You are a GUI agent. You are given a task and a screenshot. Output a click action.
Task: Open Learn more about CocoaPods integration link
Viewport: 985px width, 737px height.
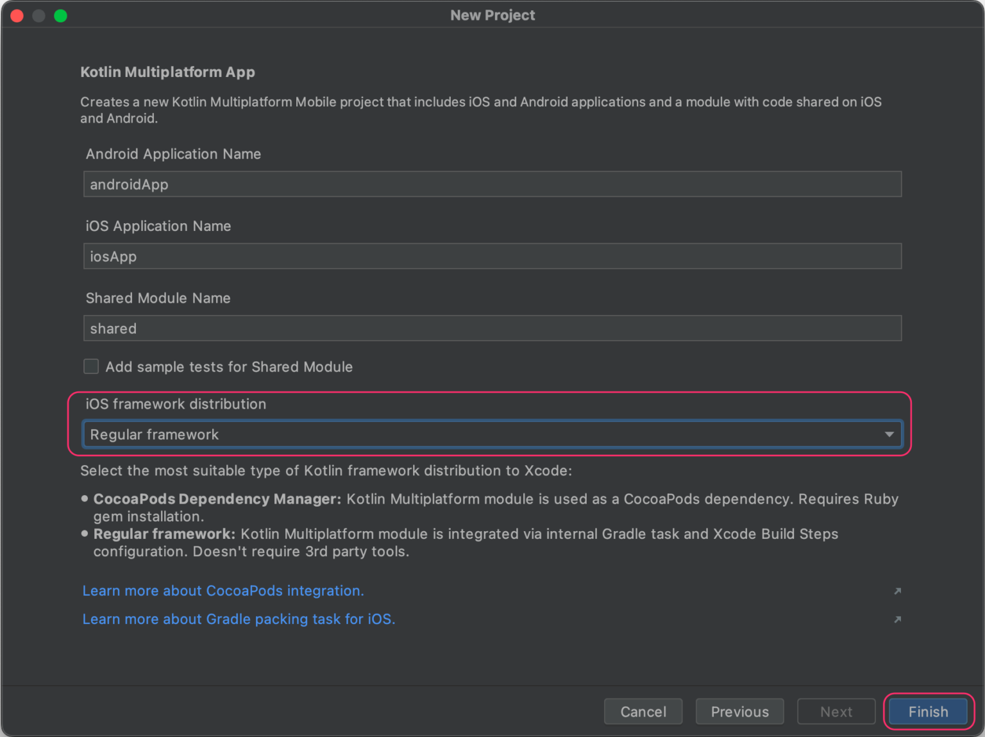(x=223, y=591)
